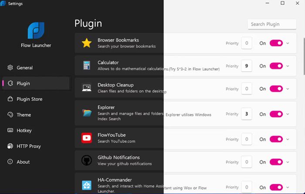
Task: Click the Plugin puzzle icon in sidebar
Action: (10, 83)
